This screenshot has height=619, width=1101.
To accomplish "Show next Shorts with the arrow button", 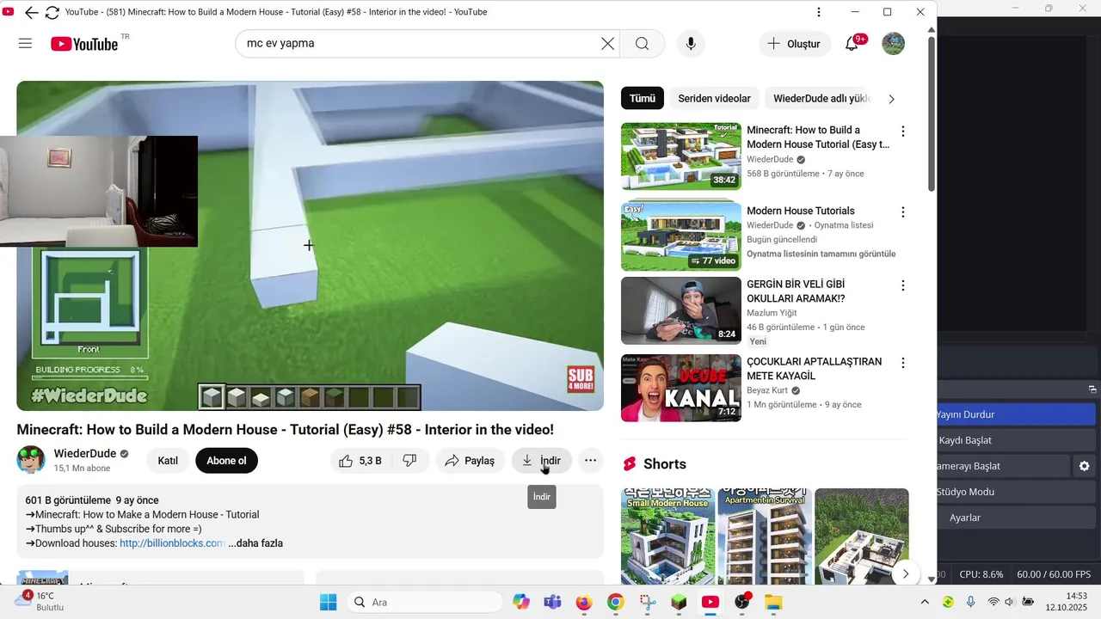I will [905, 573].
